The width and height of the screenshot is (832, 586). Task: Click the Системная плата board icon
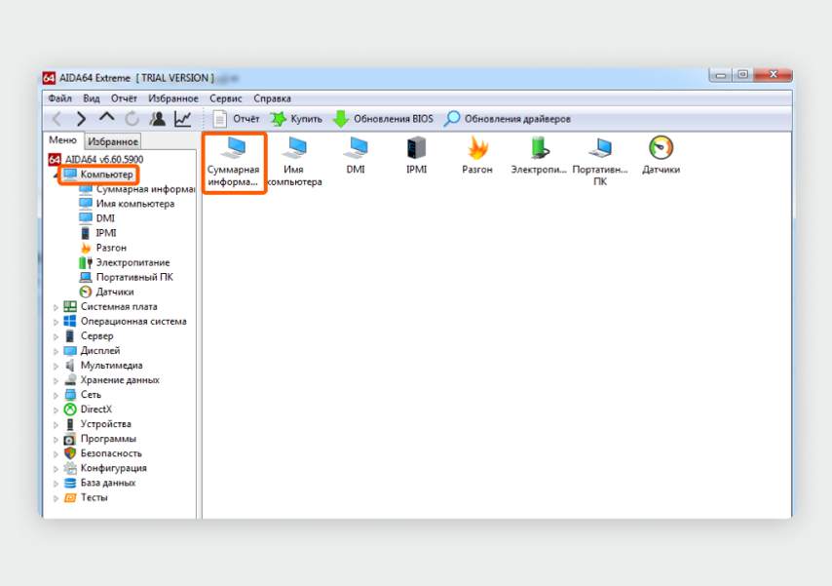pos(70,306)
